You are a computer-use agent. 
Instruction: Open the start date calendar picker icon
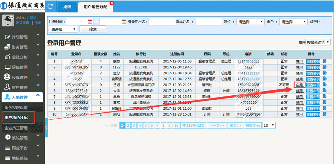tap(90, 22)
